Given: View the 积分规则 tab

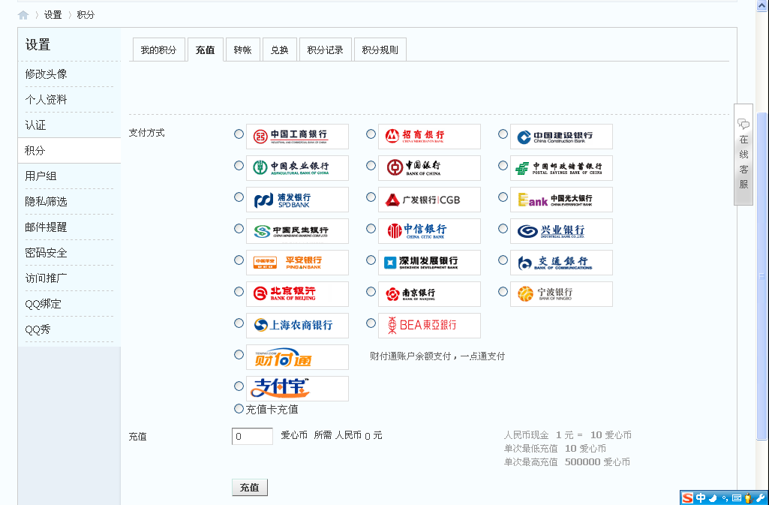Looking at the screenshot, I should [380, 50].
